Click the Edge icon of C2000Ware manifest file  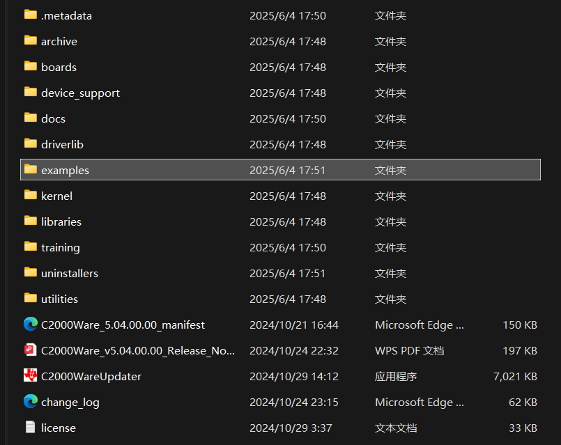pos(31,325)
